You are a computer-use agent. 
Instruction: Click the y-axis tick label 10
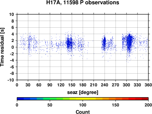12,14
